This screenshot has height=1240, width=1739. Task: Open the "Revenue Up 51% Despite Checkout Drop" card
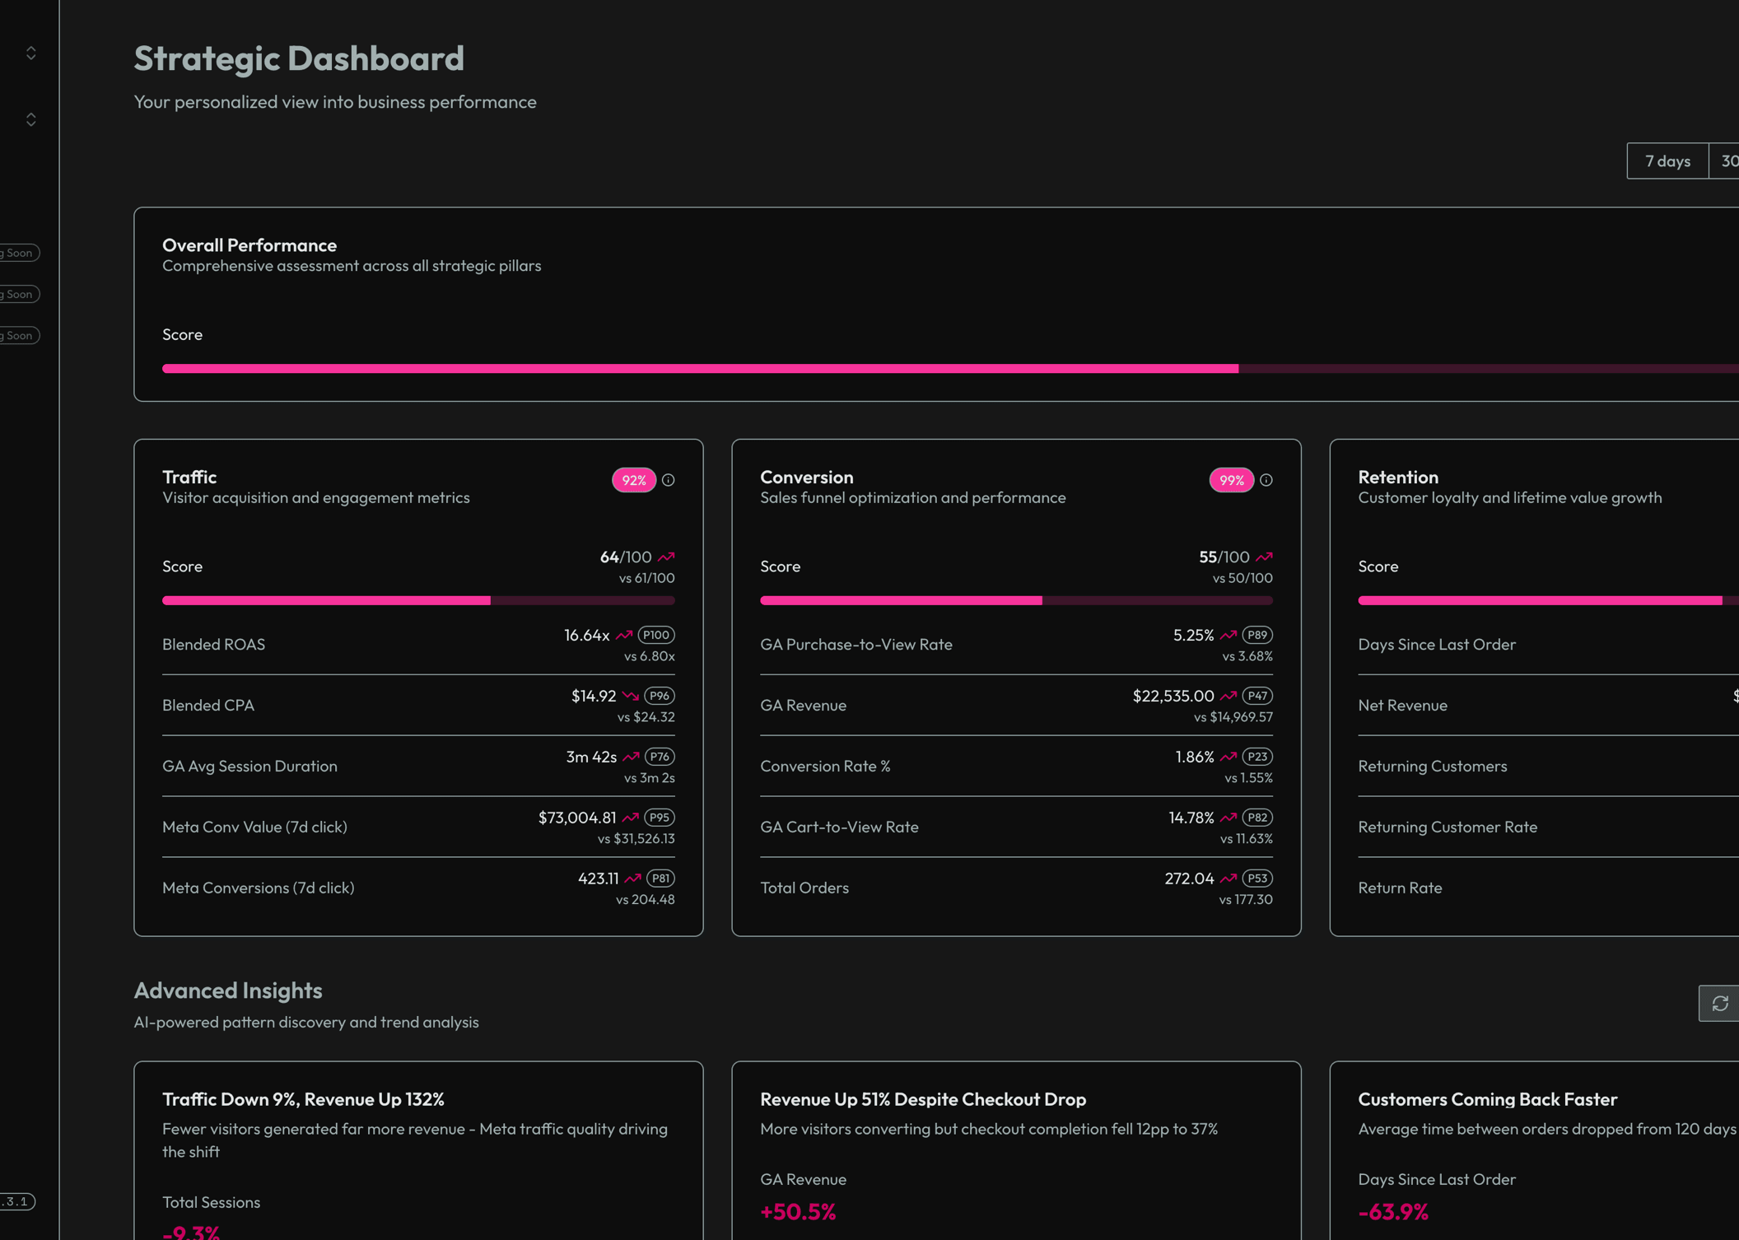click(1016, 1151)
